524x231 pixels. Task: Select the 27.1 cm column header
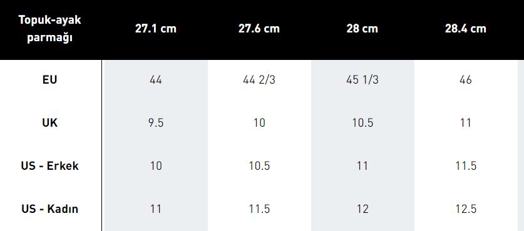[156, 29]
